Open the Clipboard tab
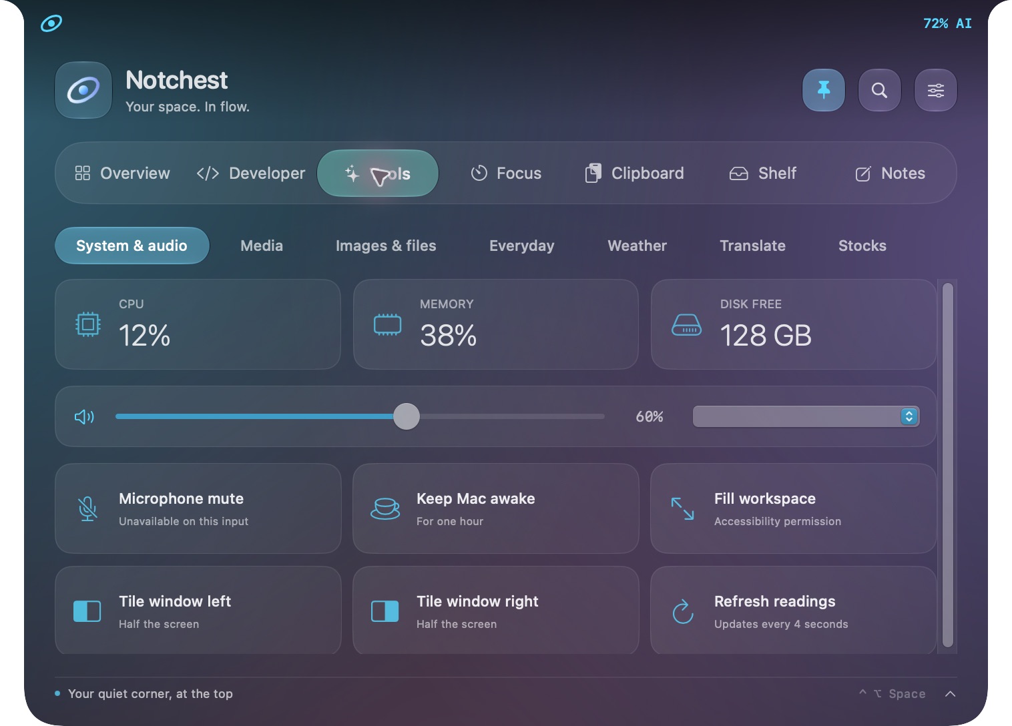 click(634, 173)
